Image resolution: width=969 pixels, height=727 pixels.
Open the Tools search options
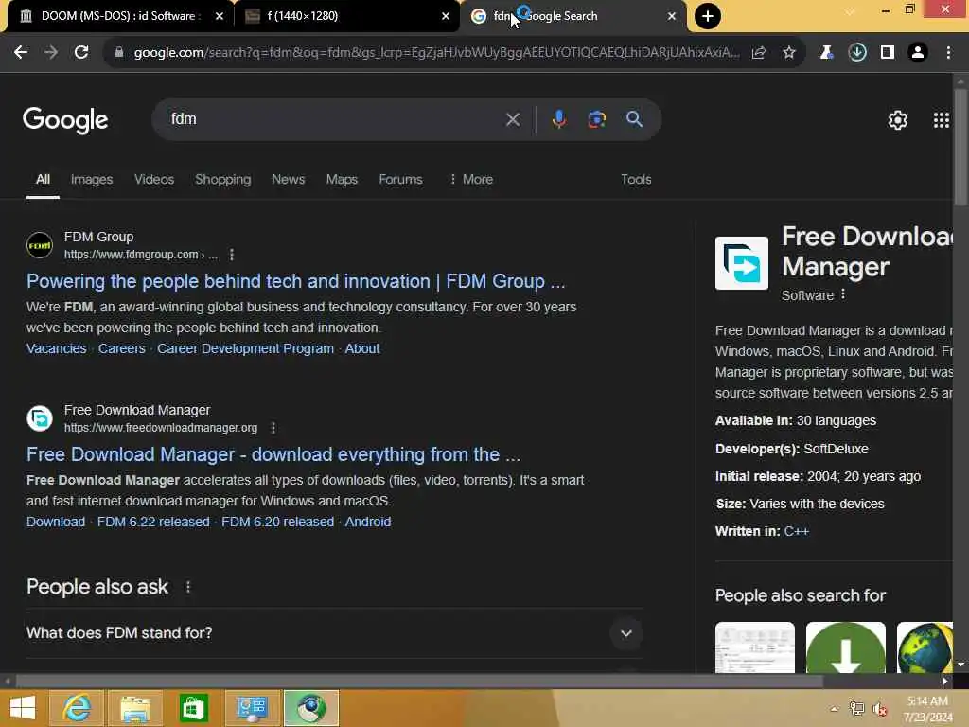636,179
